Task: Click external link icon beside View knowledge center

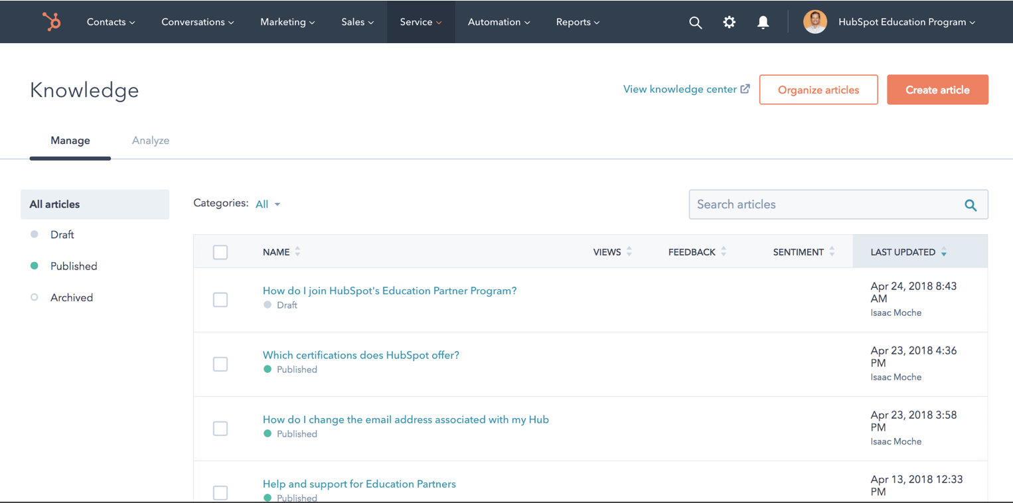Action: coord(745,89)
